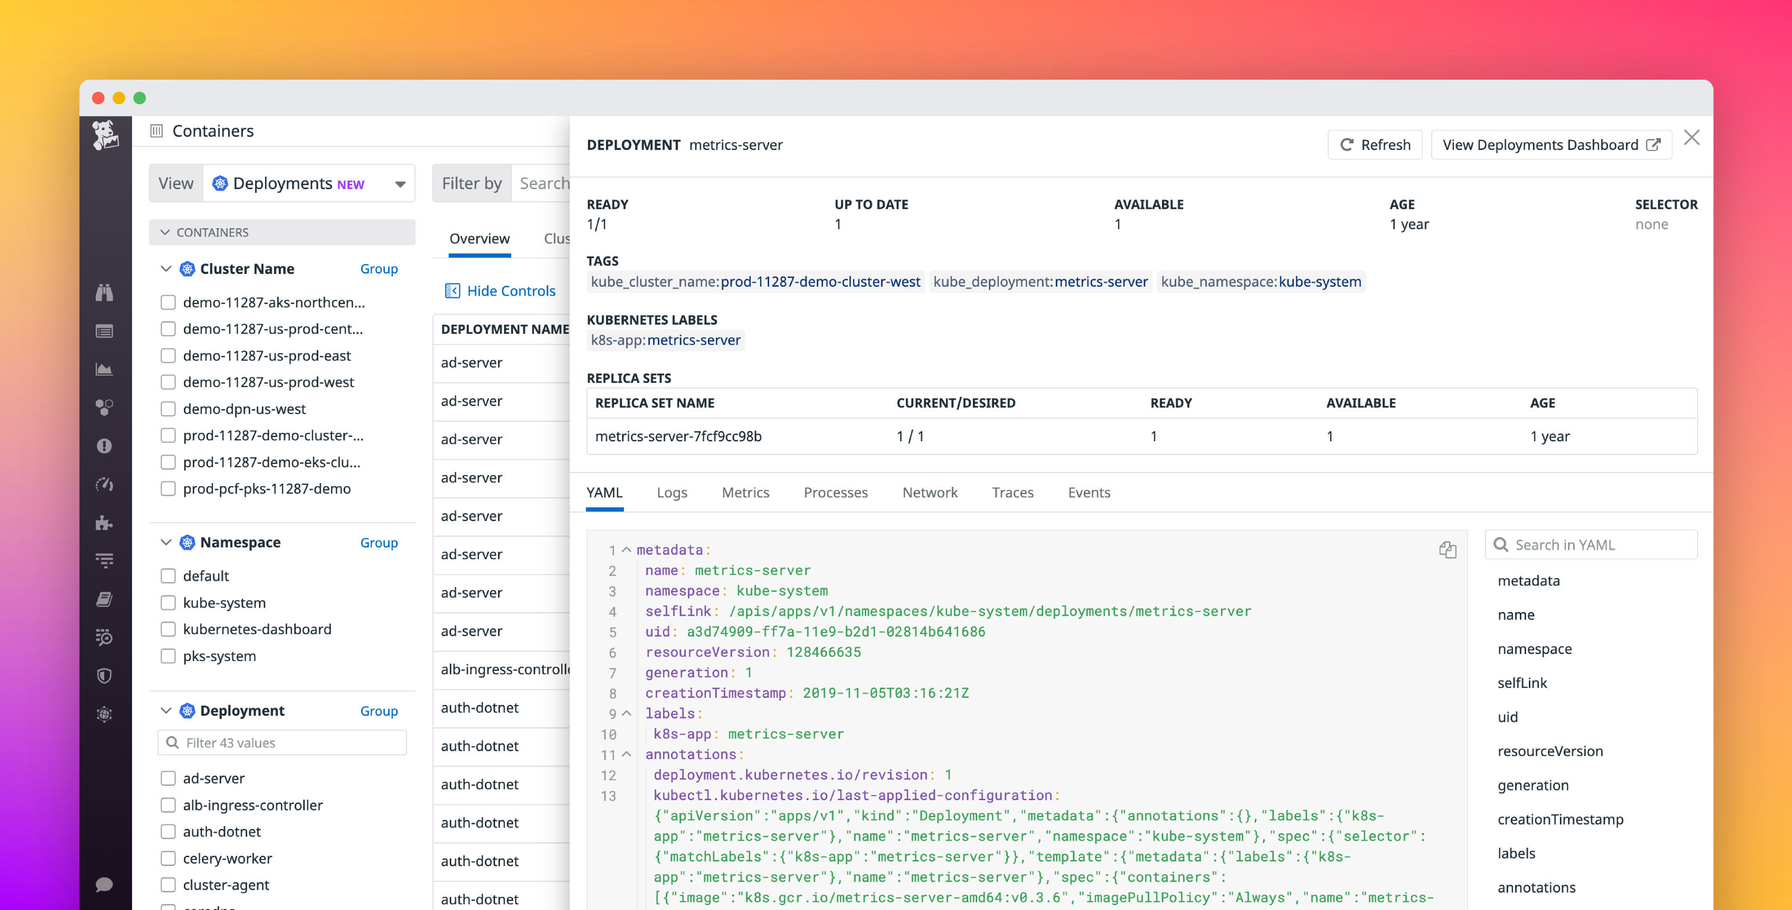The image size is (1792, 910).
Task: Open the Watchdog binoculars icon in sidebar
Action: (105, 293)
